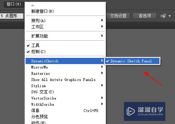Click the menu scroll-up arrow at top
This screenshot has width=175, height=124.
[x=33, y=5]
